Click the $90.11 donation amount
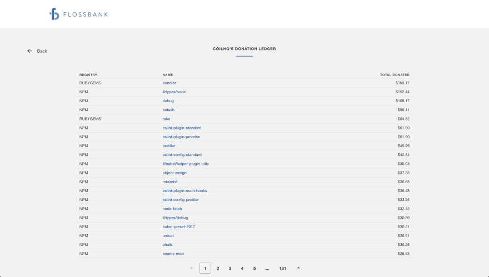 coord(403,110)
